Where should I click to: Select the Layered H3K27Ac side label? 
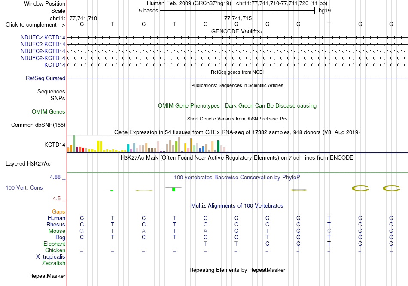click(x=28, y=164)
